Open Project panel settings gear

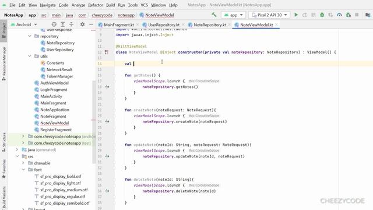82,24
